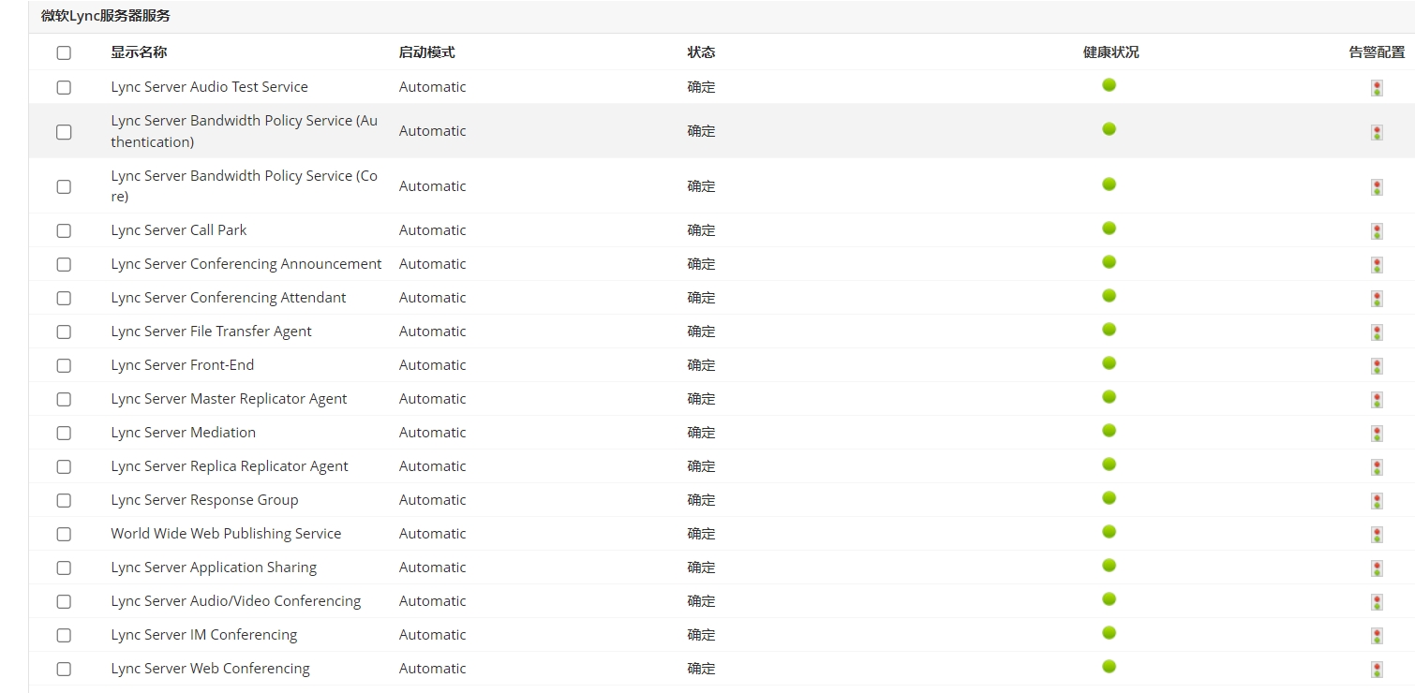Click Lync Server Mediation name

tap(183, 433)
